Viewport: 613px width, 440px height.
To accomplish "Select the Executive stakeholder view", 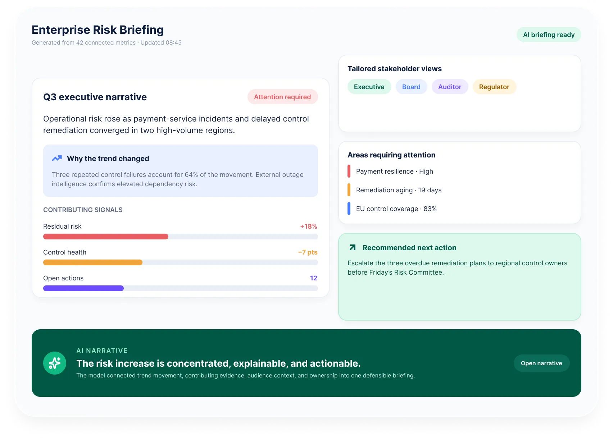I will click(369, 87).
